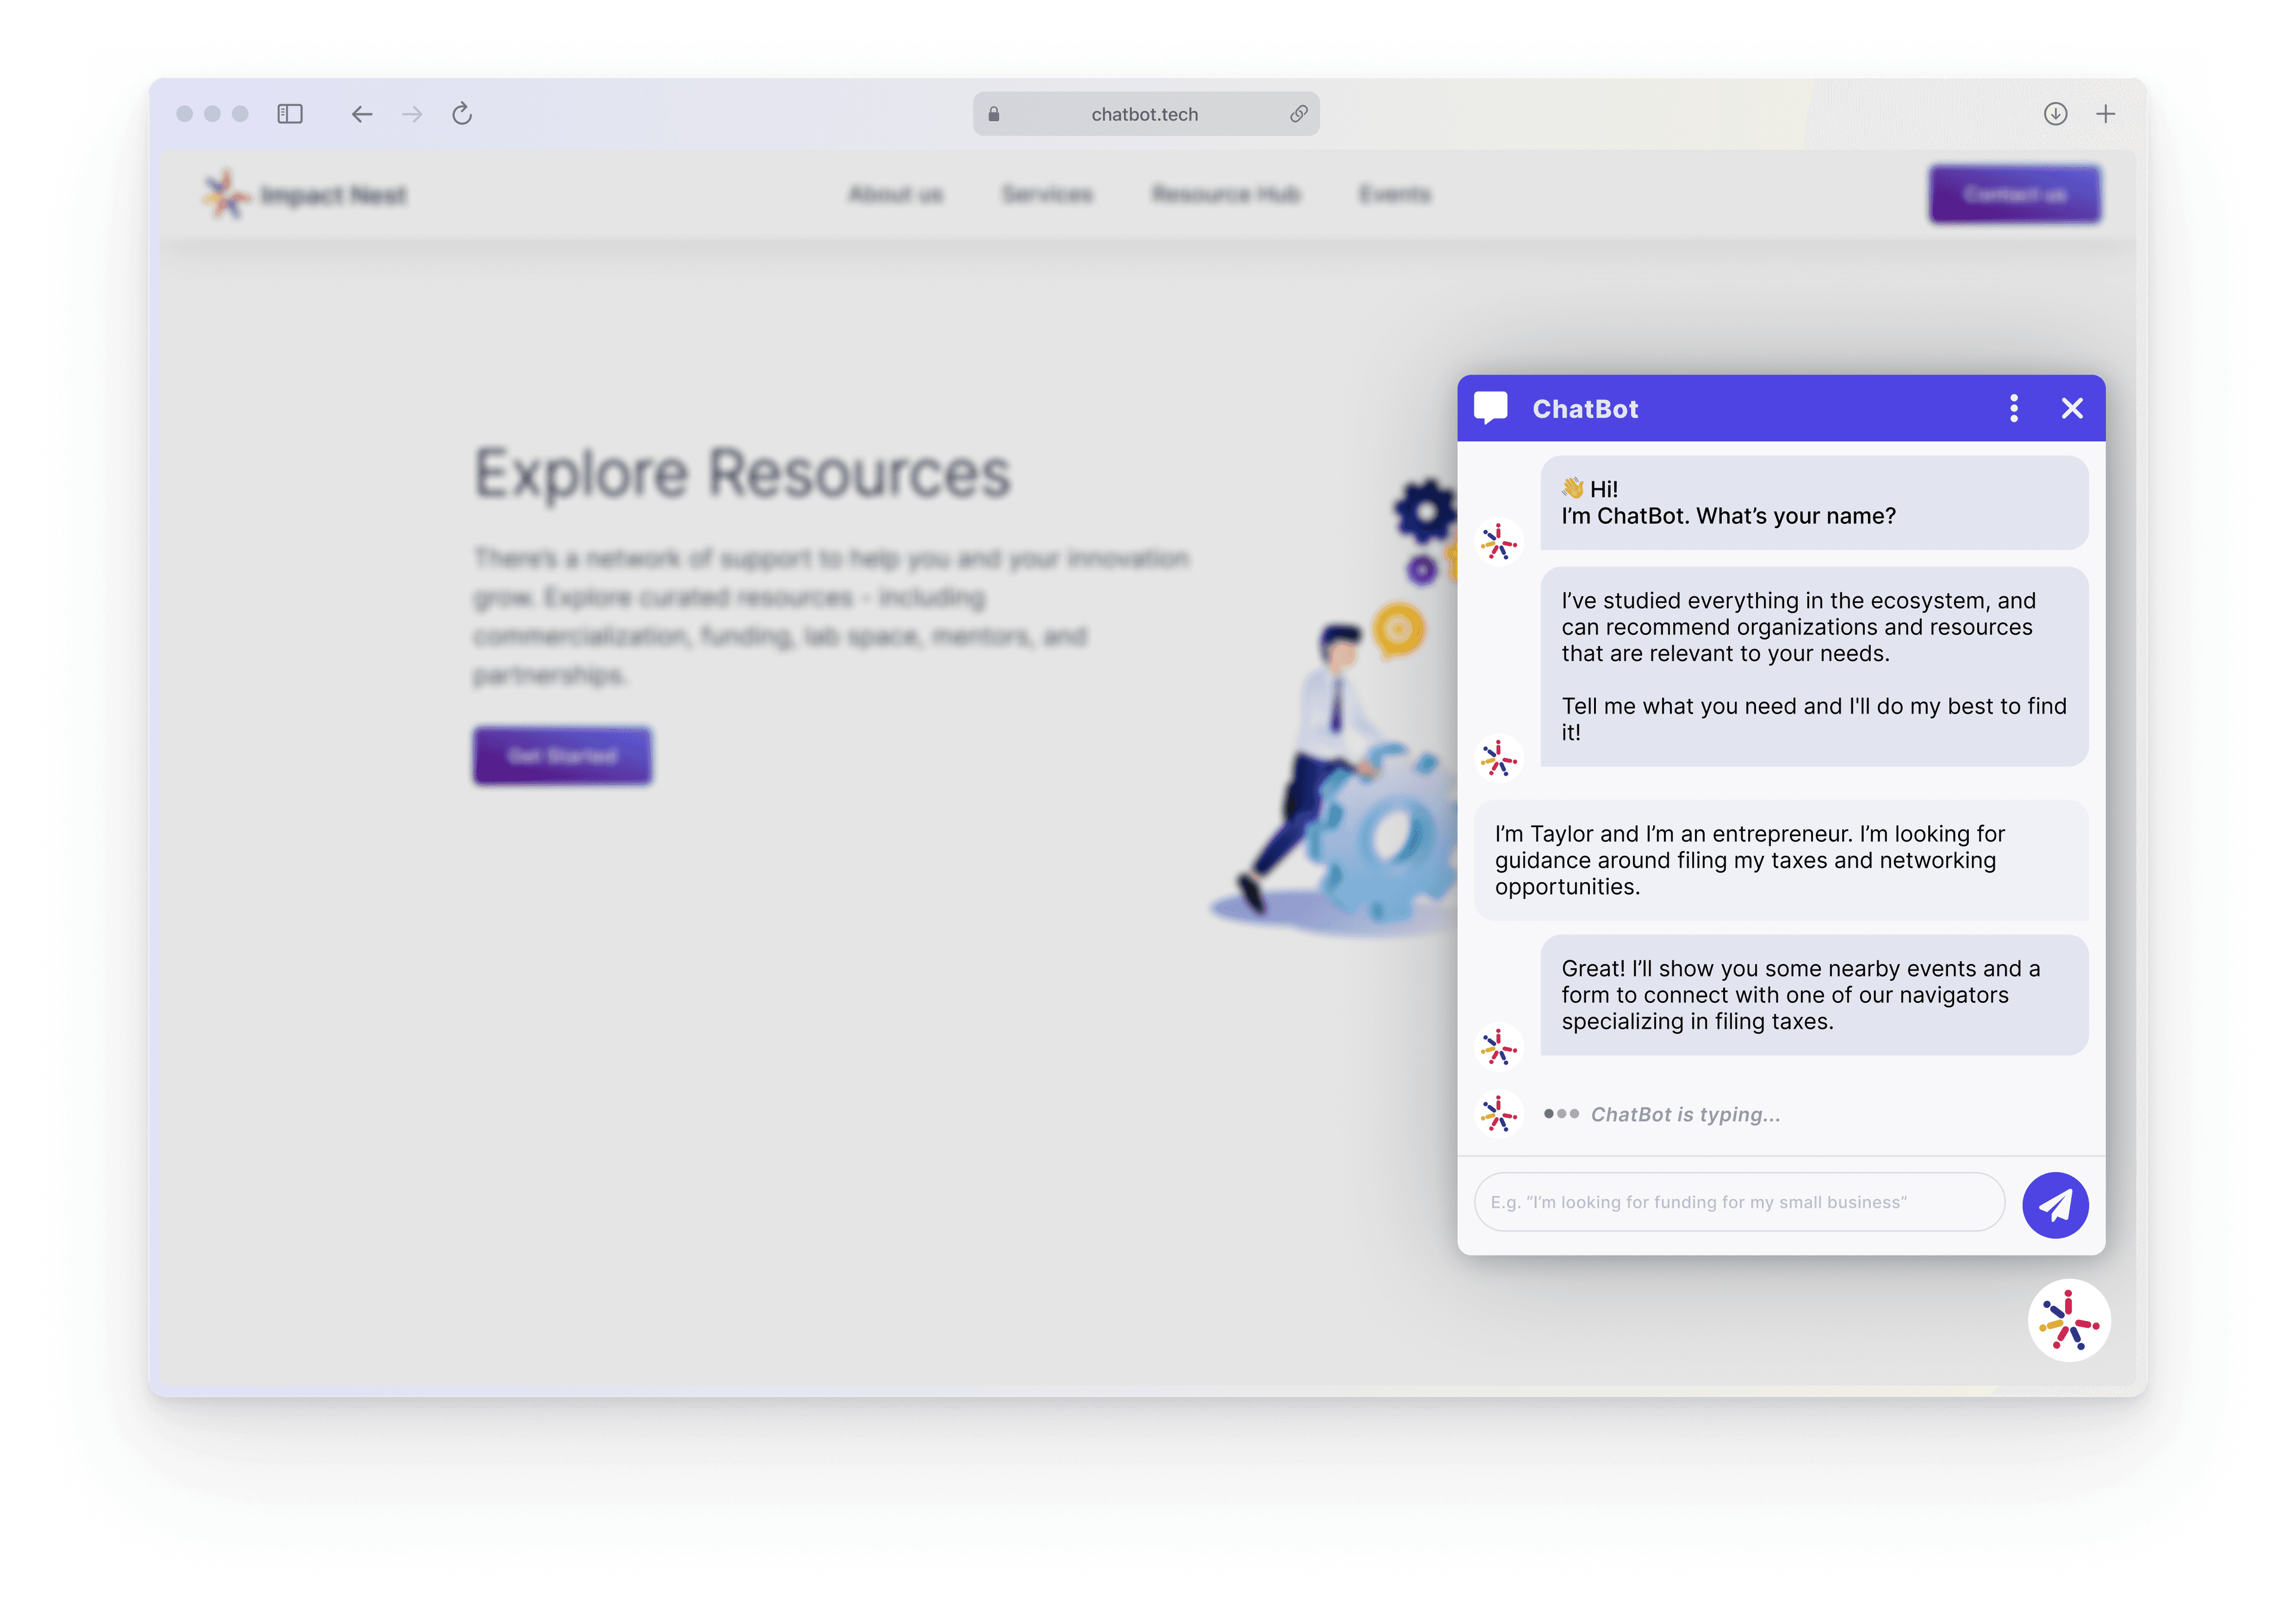Image resolution: width=2296 pixels, height=1616 pixels.
Task: Toggle the chat with the floating launcher icon
Action: pos(2069,1321)
